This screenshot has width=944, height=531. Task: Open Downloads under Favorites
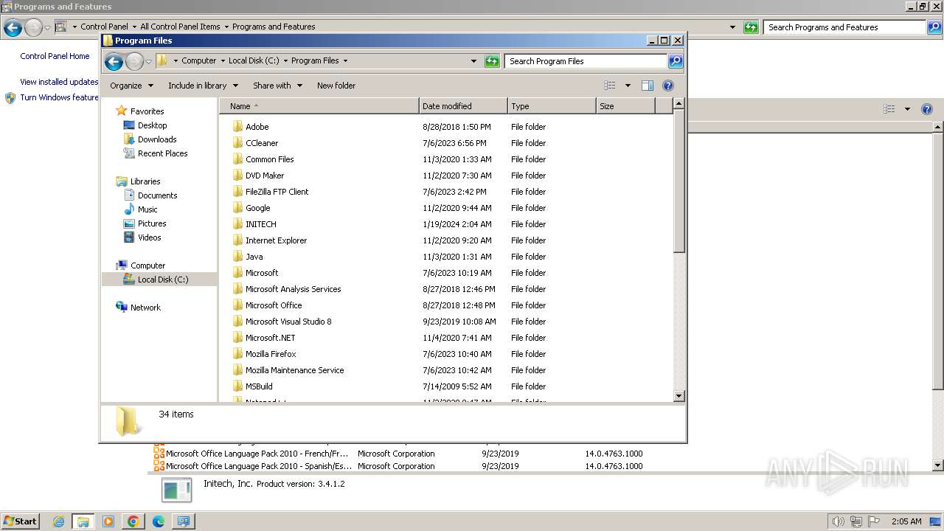tap(157, 139)
